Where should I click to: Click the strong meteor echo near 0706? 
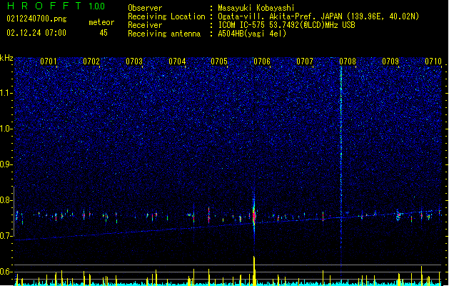pos(254,214)
